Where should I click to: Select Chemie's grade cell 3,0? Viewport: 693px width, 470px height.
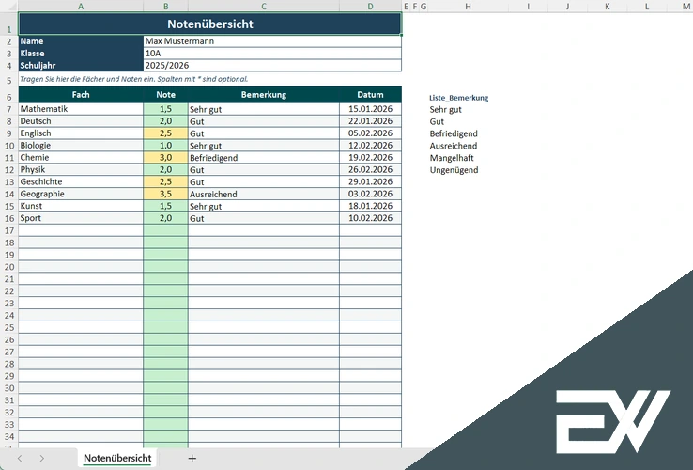point(165,158)
